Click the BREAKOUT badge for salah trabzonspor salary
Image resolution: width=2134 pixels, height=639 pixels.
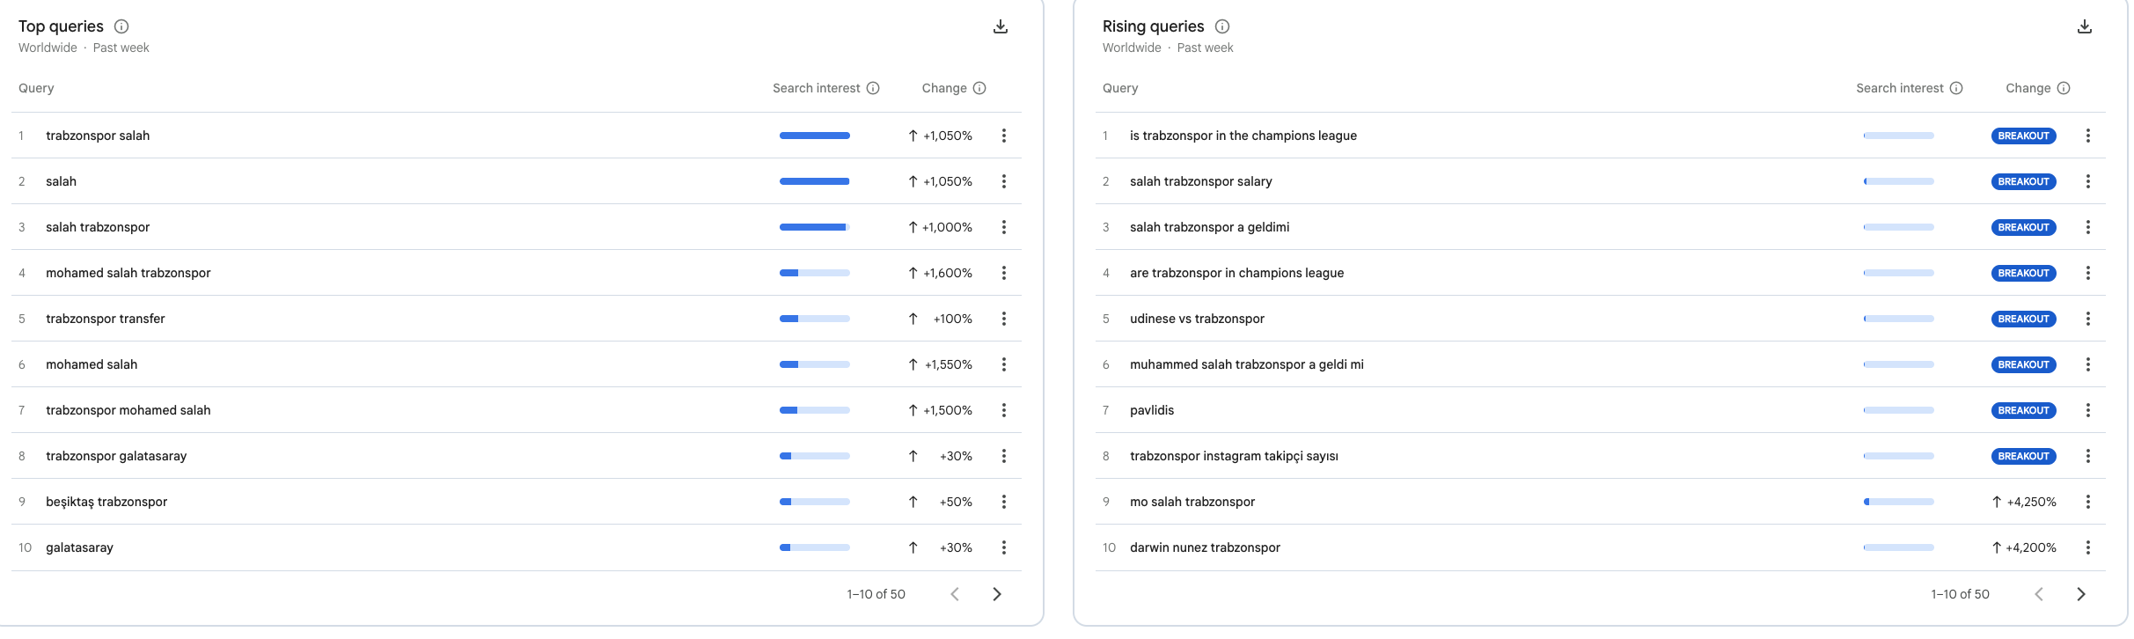(2024, 181)
